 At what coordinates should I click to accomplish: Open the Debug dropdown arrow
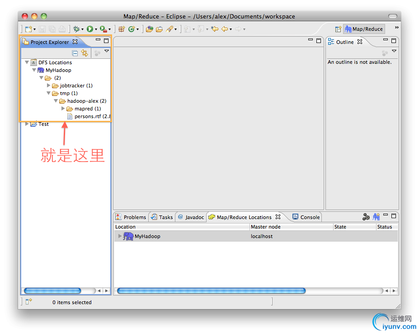coord(82,29)
